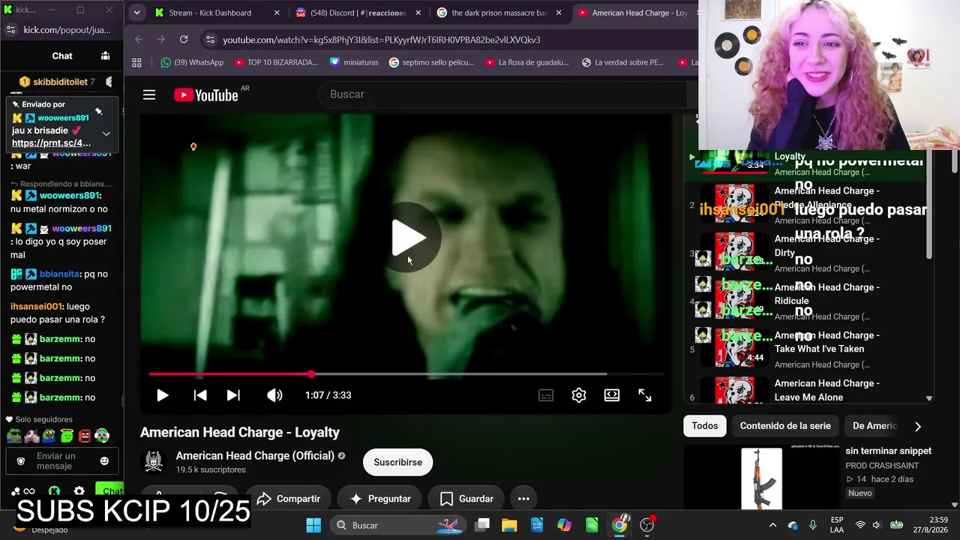Select the Contenido de la serie chip
The width and height of the screenshot is (960, 540).
point(785,426)
